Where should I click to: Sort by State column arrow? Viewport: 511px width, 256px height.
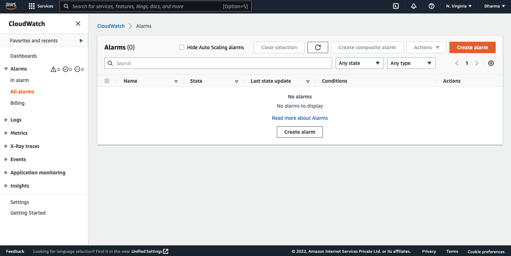point(237,82)
